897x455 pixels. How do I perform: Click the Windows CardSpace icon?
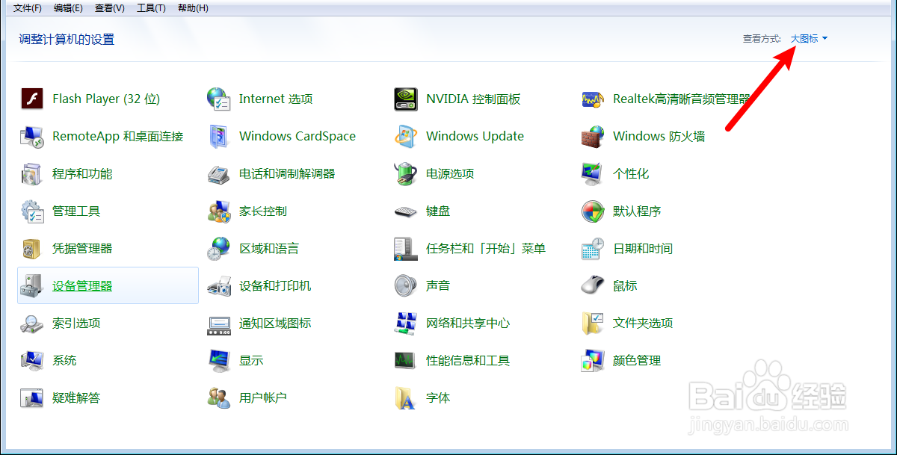click(x=219, y=136)
